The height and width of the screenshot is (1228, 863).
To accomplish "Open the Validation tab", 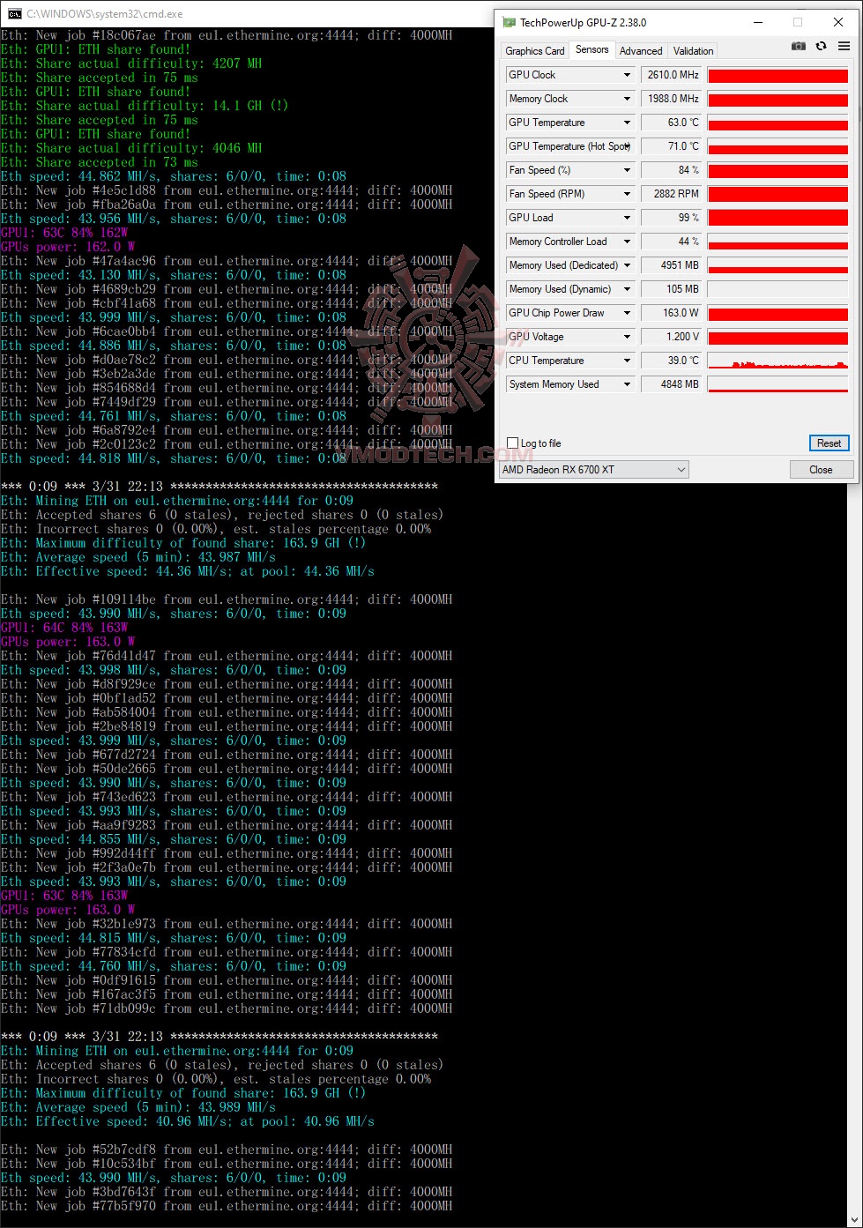I will coord(694,51).
